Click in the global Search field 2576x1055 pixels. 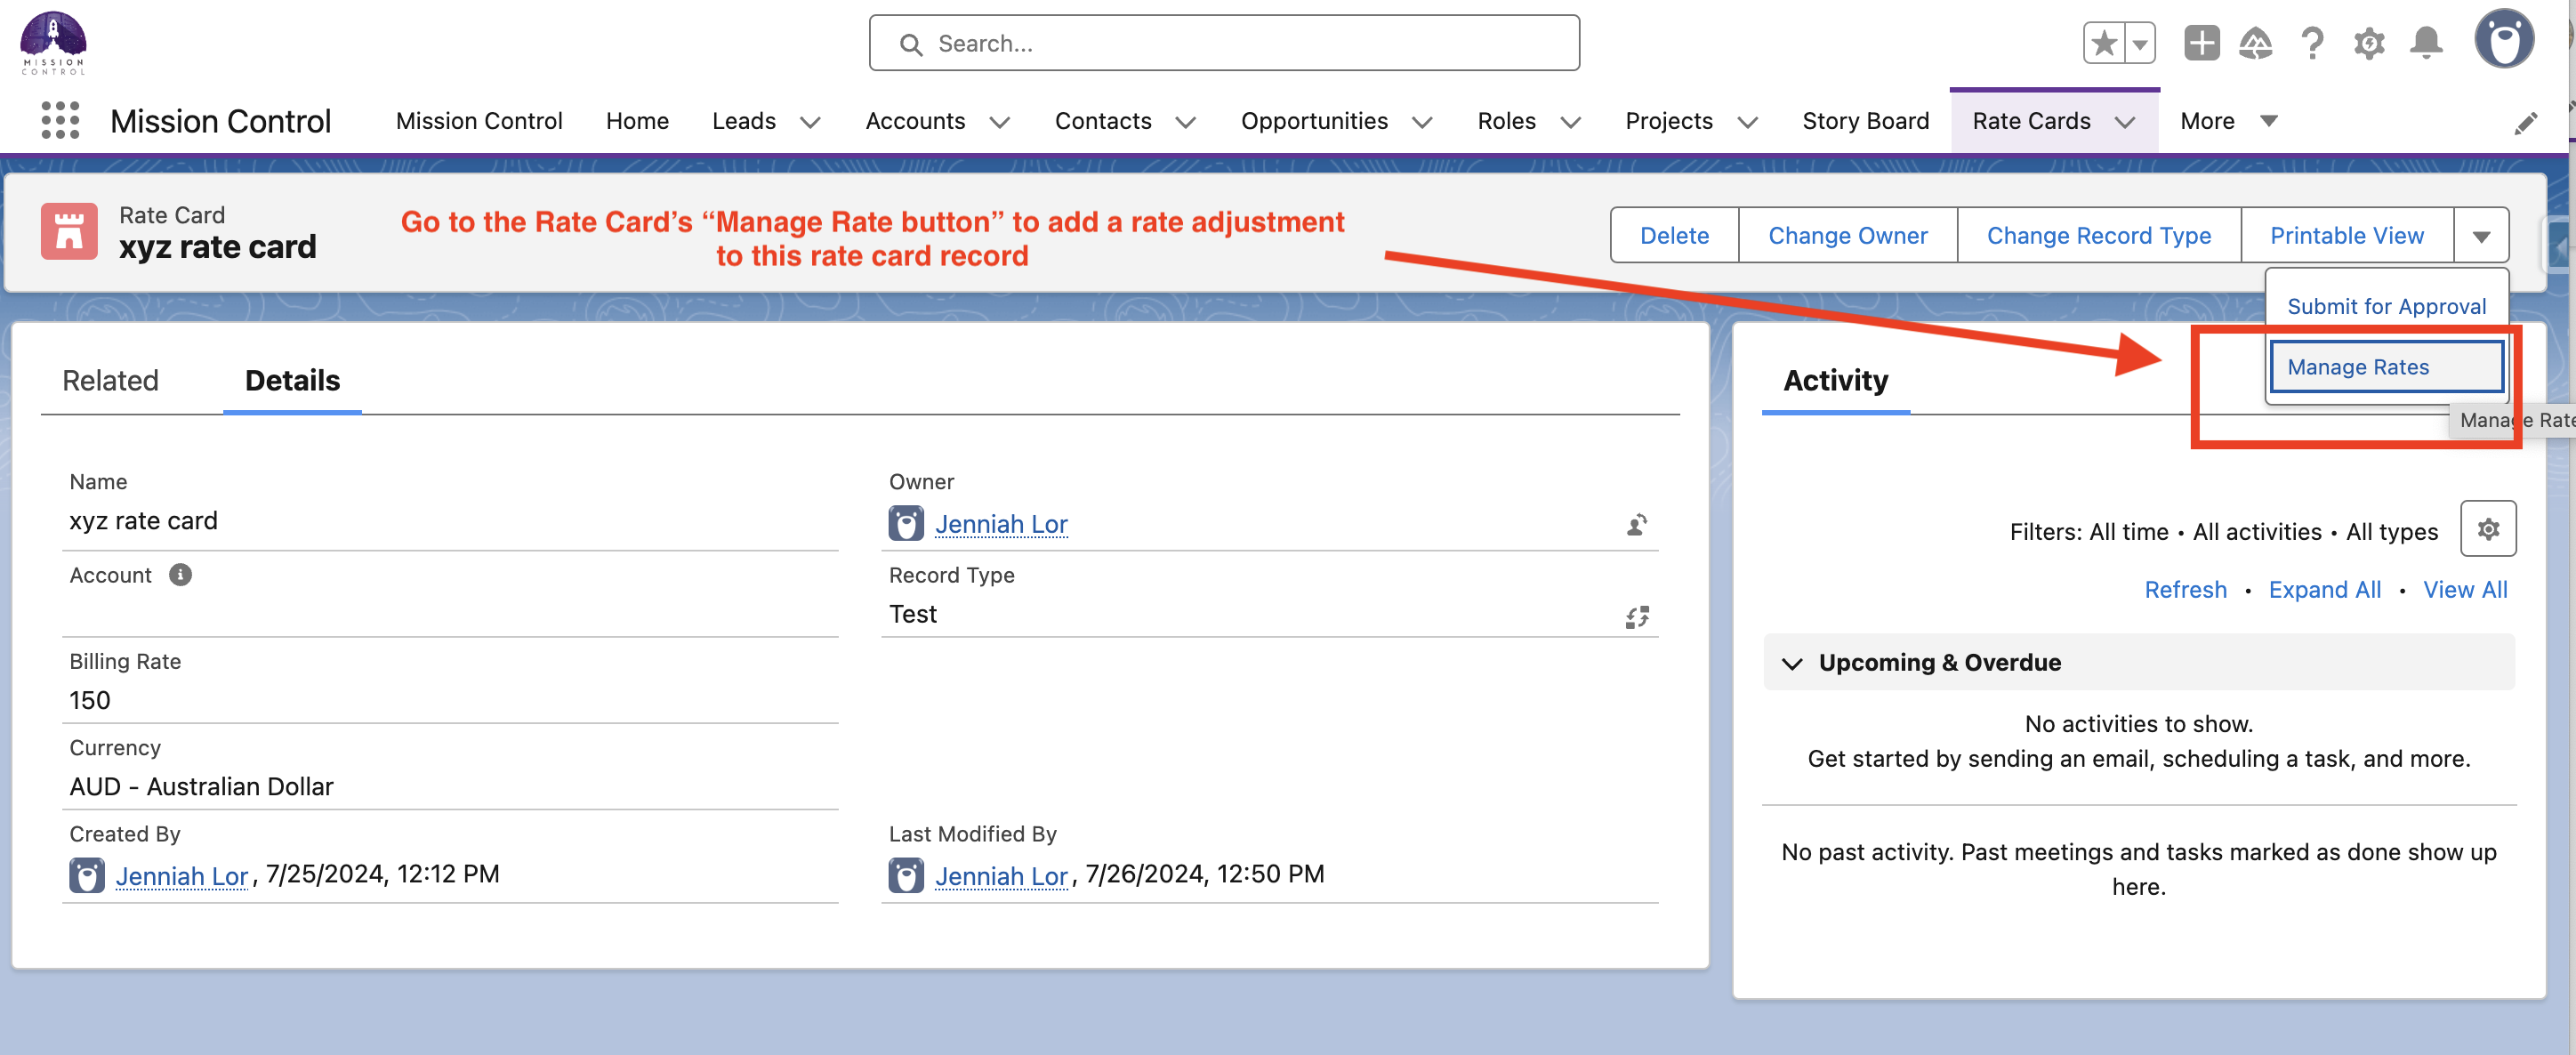(1224, 43)
